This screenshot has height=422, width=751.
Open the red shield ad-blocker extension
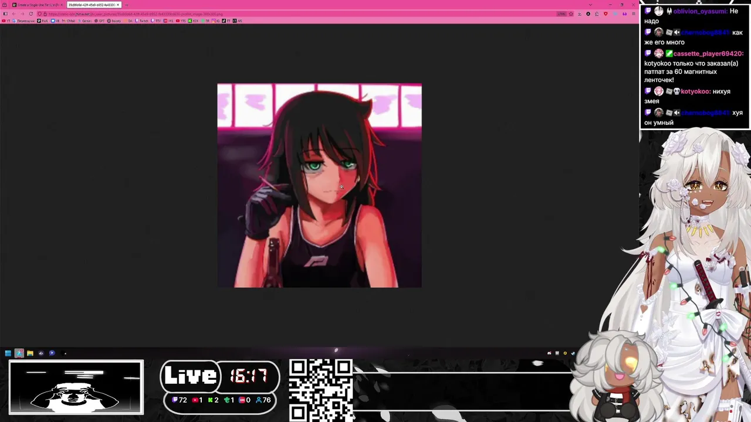[605, 14]
